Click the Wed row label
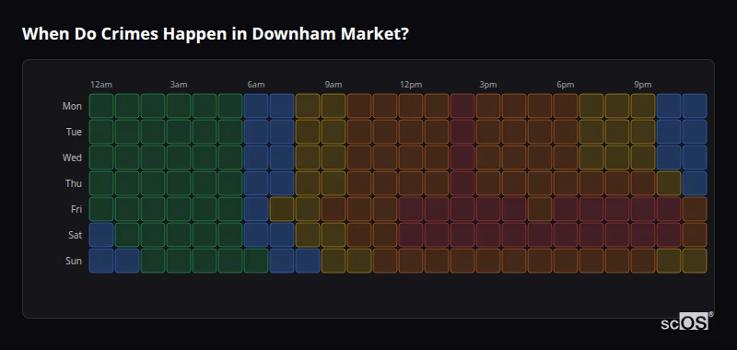 (x=72, y=157)
